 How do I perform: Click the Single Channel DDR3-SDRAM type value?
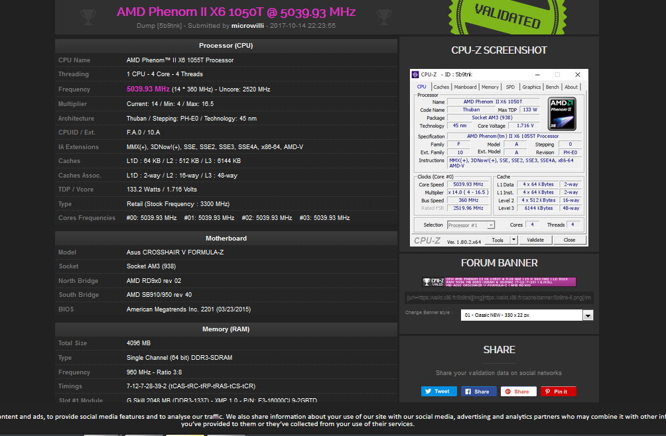coord(179,358)
